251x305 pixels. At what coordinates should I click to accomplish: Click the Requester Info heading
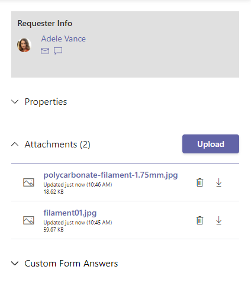pos(45,23)
